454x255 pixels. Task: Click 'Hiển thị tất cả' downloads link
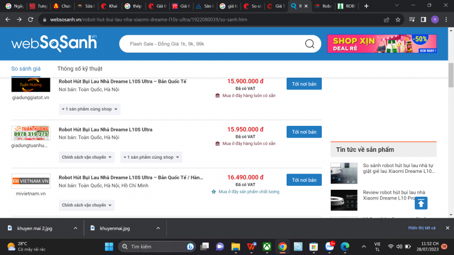[x=422, y=228]
